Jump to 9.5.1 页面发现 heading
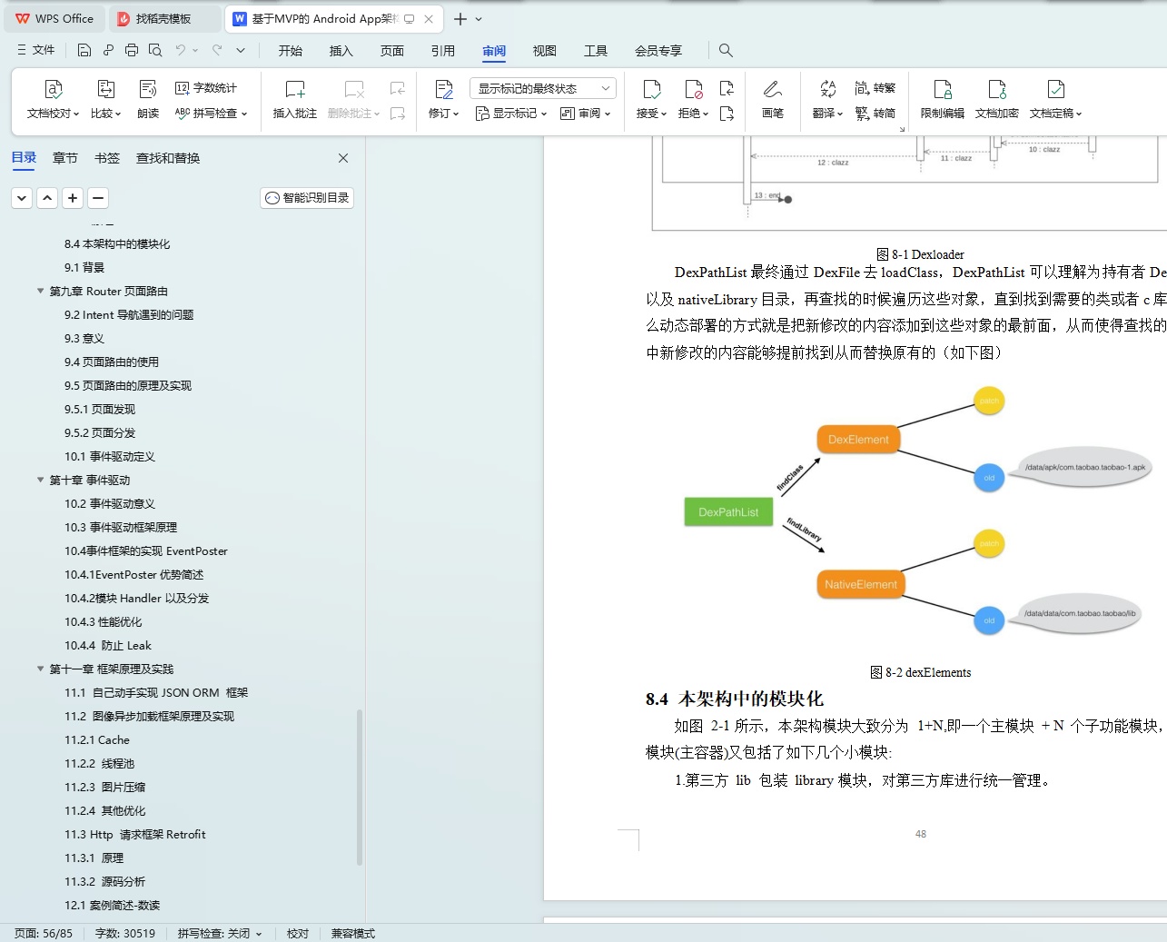 coord(100,410)
